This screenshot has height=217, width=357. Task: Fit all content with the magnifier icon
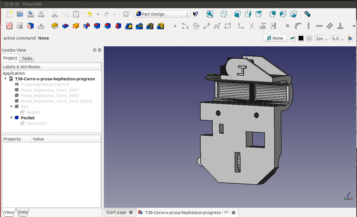(x=210, y=14)
